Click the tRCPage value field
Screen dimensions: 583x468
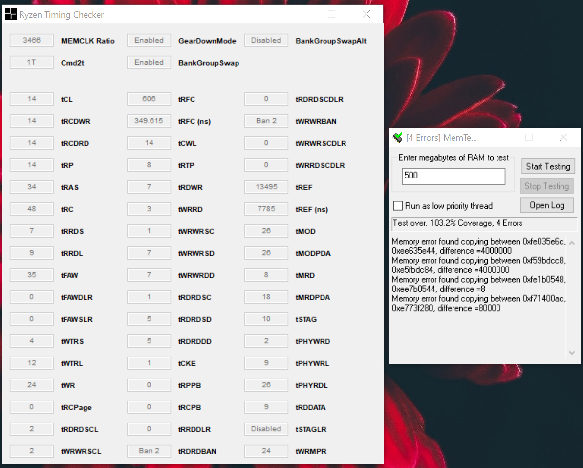point(32,407)
